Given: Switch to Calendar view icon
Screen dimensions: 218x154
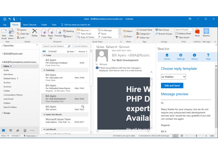Looking at the screenshot, I should tap(11, 130).
